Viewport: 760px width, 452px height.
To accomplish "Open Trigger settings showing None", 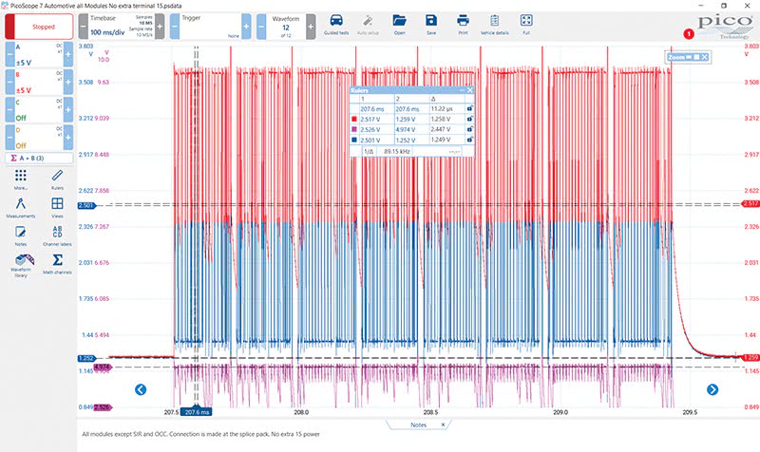I will (x=210, y=27).
